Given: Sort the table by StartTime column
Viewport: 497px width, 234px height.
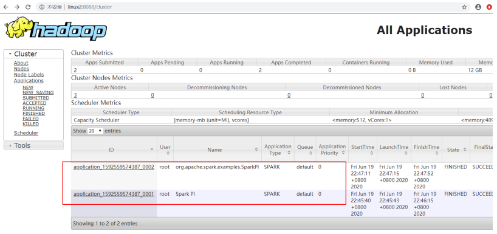Looking at the screenshot, I should pyautogui.click(x=363, y=150).
